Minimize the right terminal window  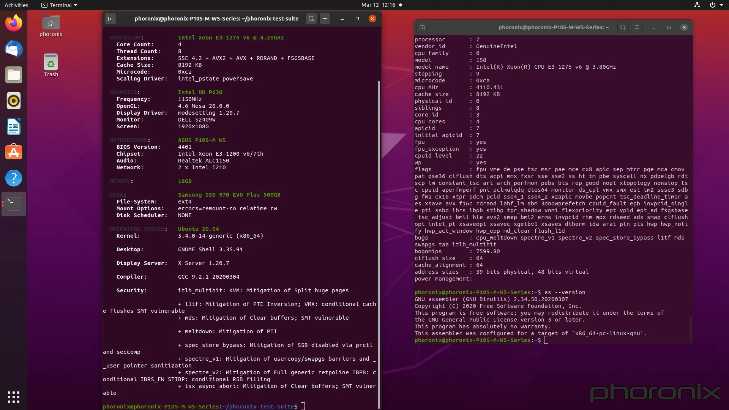coord(654,27)
